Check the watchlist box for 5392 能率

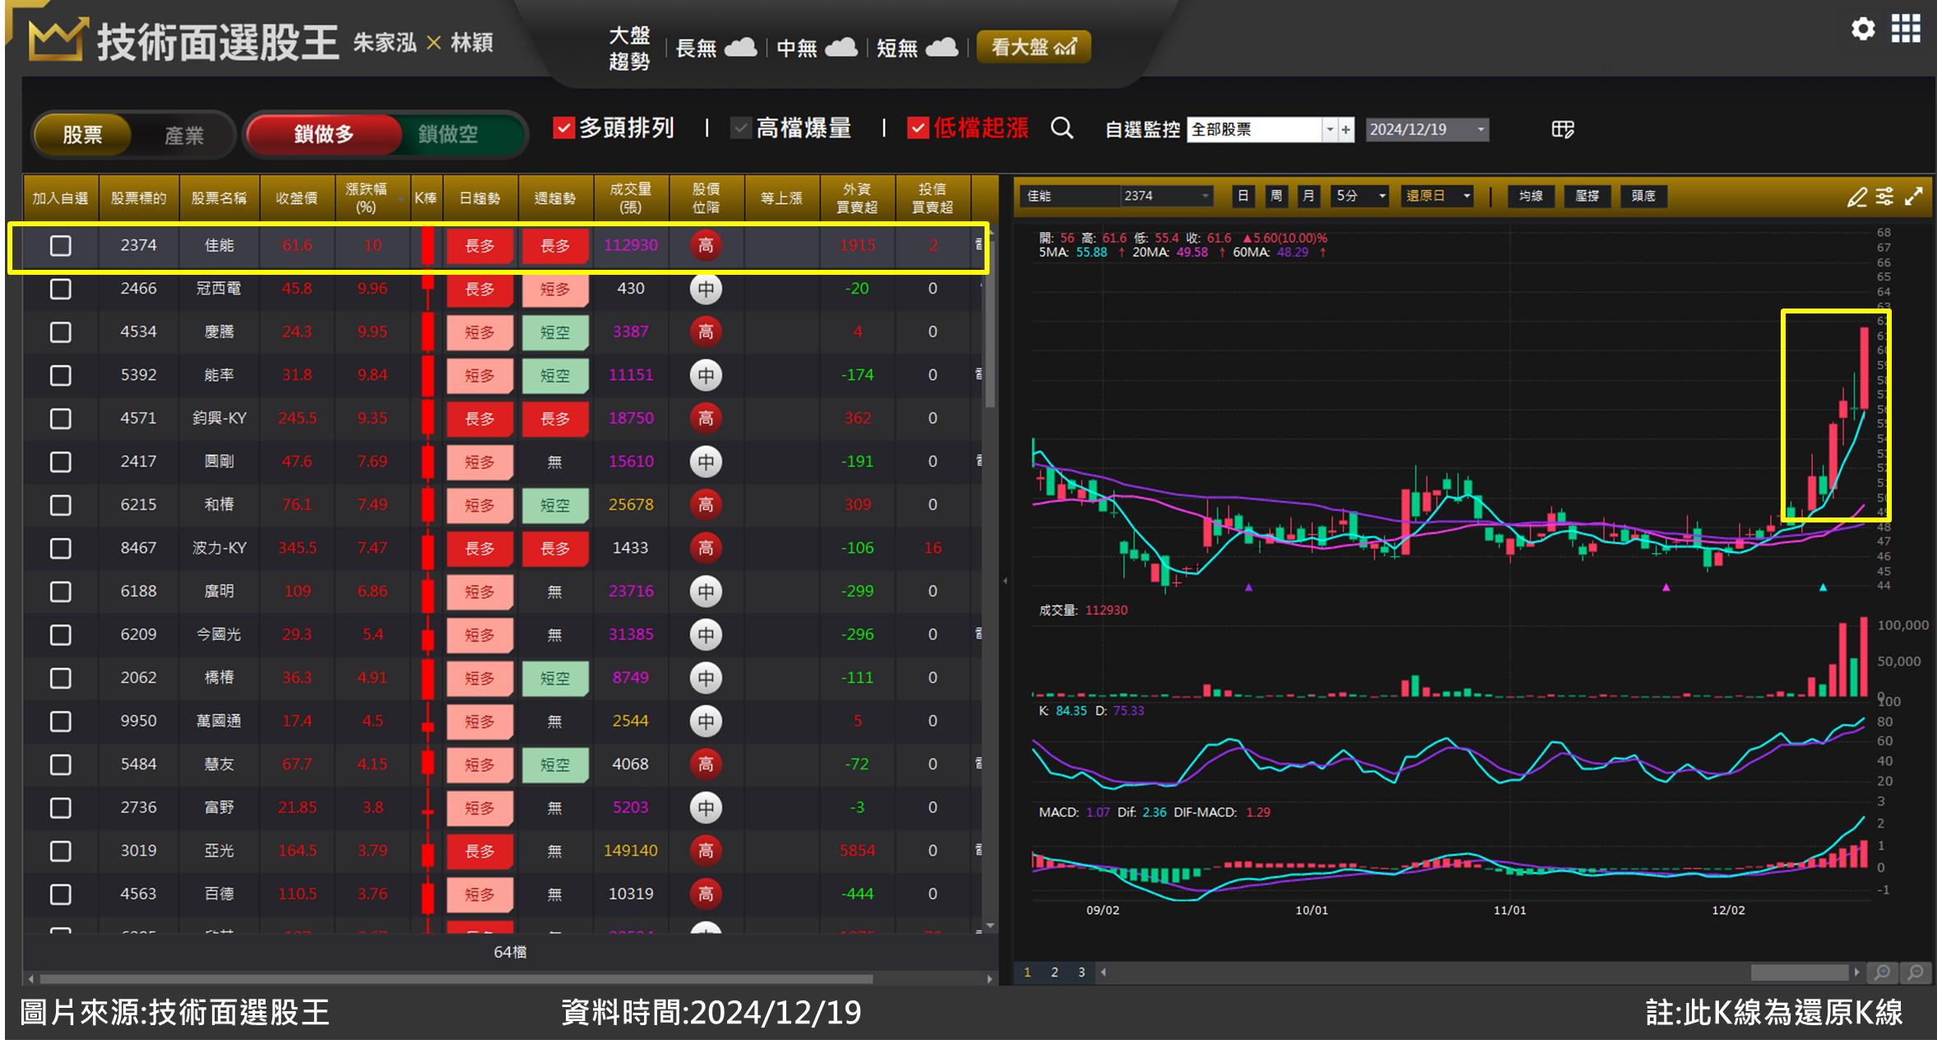(x=61, y=376)
